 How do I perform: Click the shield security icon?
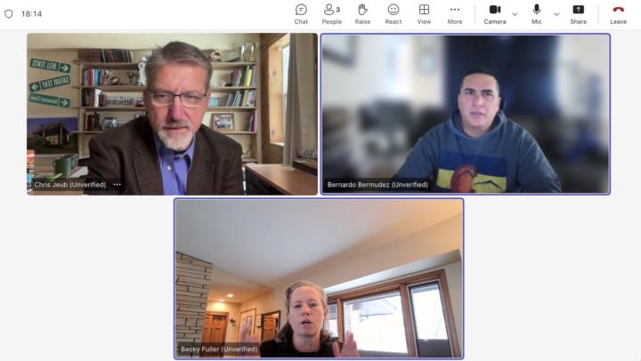coord(9,14)
